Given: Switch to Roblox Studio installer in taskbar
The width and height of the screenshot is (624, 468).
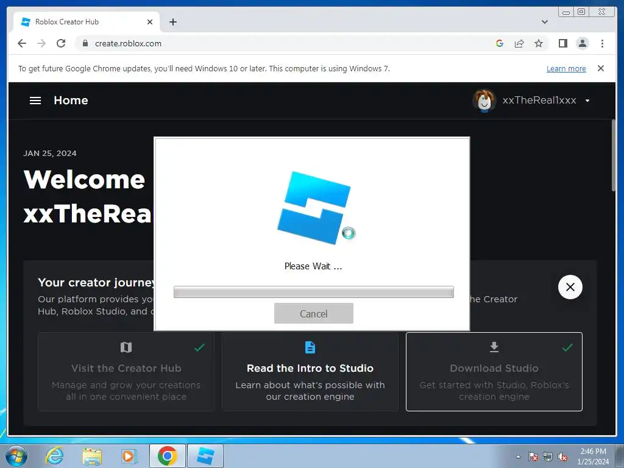Looking at the screenshot, I should (205, 456).
